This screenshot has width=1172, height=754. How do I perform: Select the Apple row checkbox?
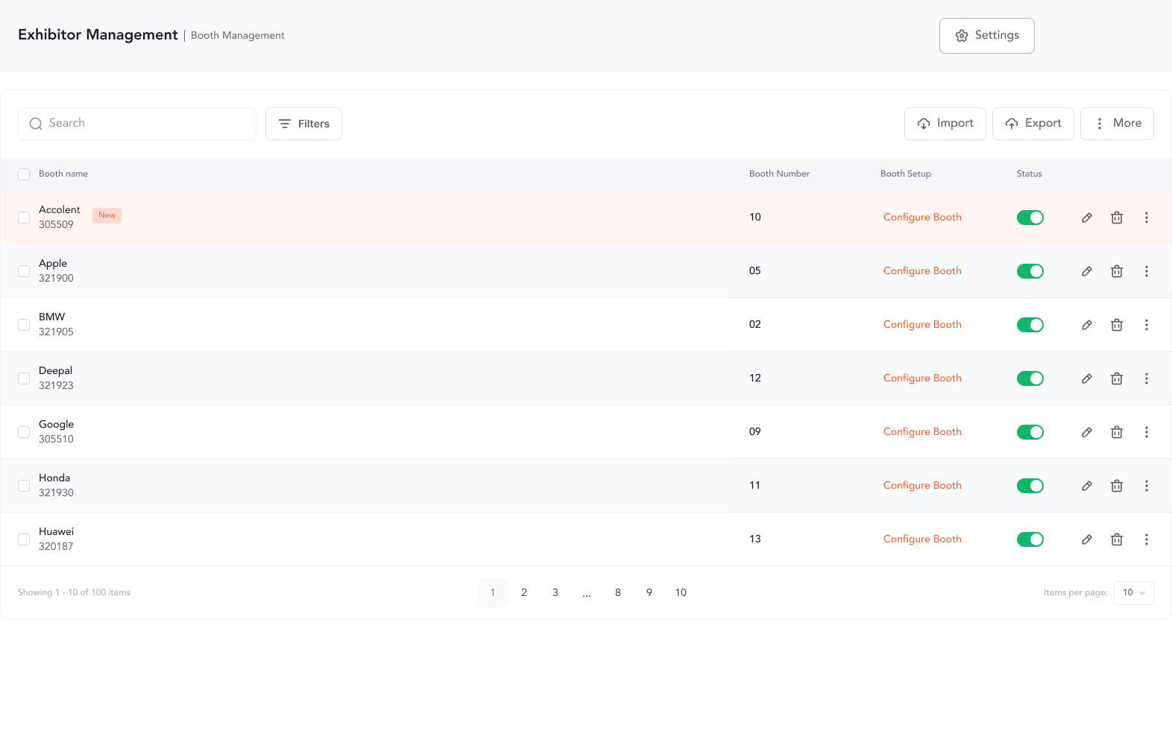point(24,271)
